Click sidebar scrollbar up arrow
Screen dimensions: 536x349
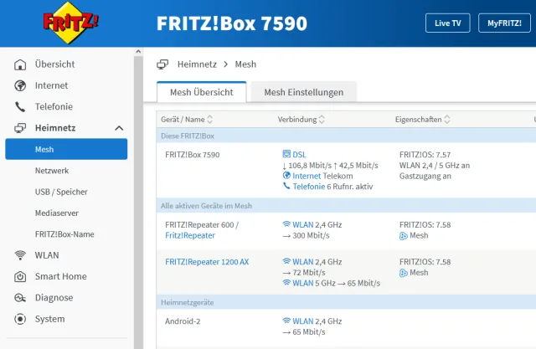(138, 52)
